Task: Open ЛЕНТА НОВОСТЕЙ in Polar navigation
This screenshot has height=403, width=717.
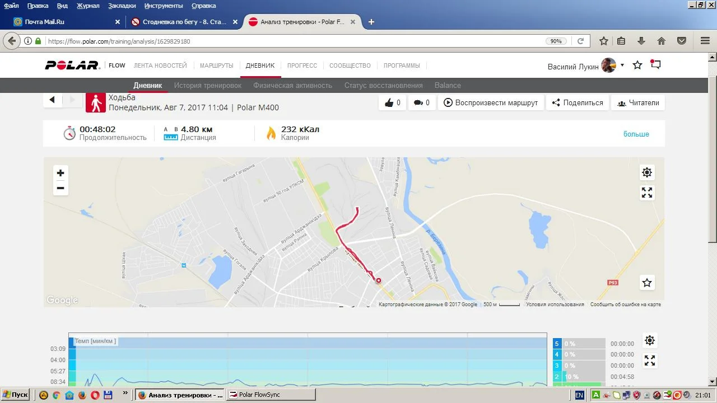Action: [160, 65]
